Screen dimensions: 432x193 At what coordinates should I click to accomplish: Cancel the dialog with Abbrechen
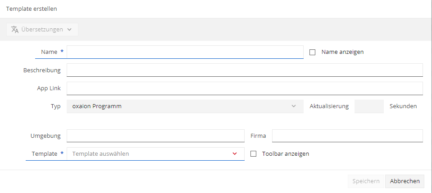pos(405,181)
